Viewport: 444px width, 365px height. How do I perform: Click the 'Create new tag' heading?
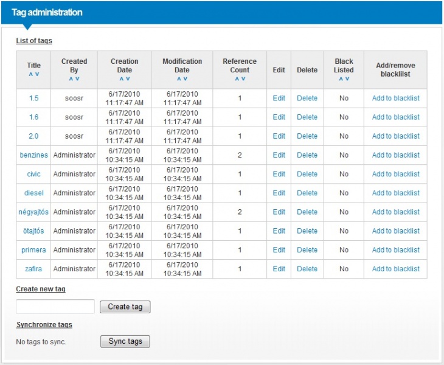tap(41, 289)
